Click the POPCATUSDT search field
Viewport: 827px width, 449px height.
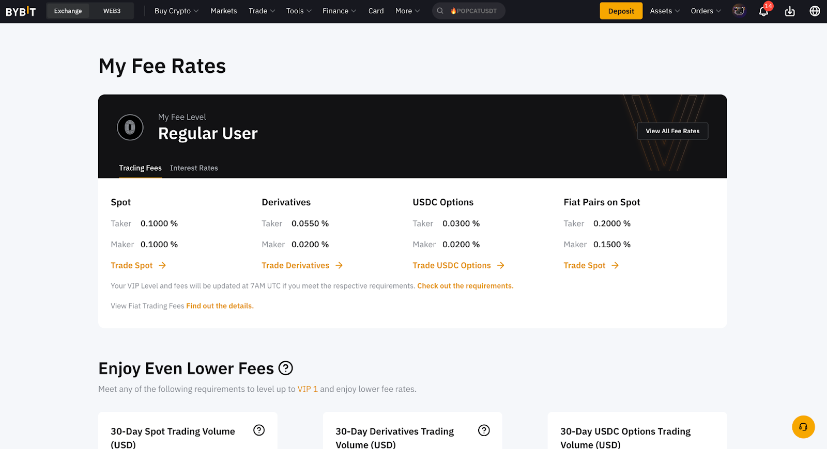coord(468,11)
